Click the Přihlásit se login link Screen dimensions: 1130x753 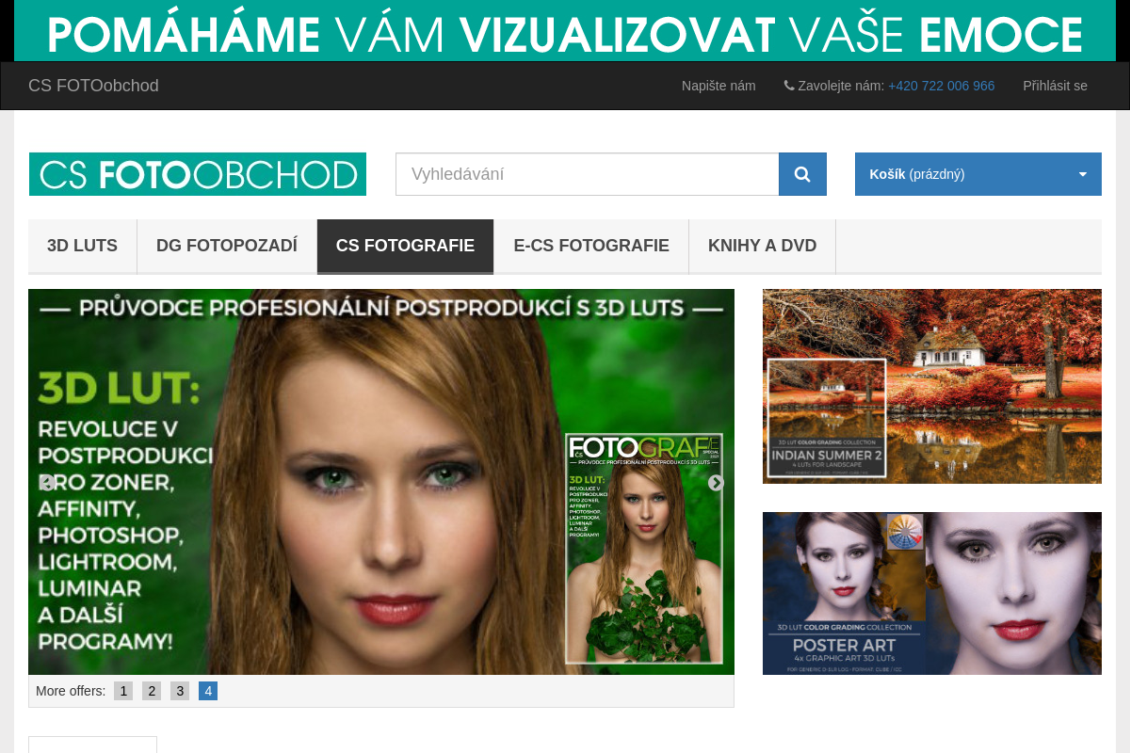[1055, 86]
